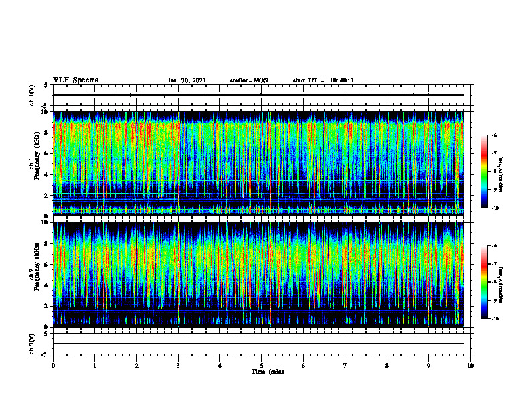Click the "6" kHz tick on ch.1 axis
This screenshot has width=530, height=410.
46,153
